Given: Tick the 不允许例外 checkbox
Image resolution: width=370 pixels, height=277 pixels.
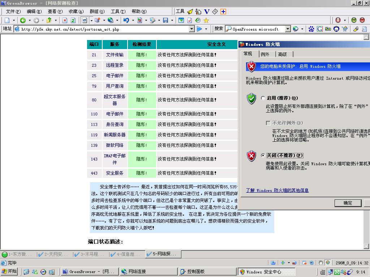Looking at the screenshot, I should (268, 123).
